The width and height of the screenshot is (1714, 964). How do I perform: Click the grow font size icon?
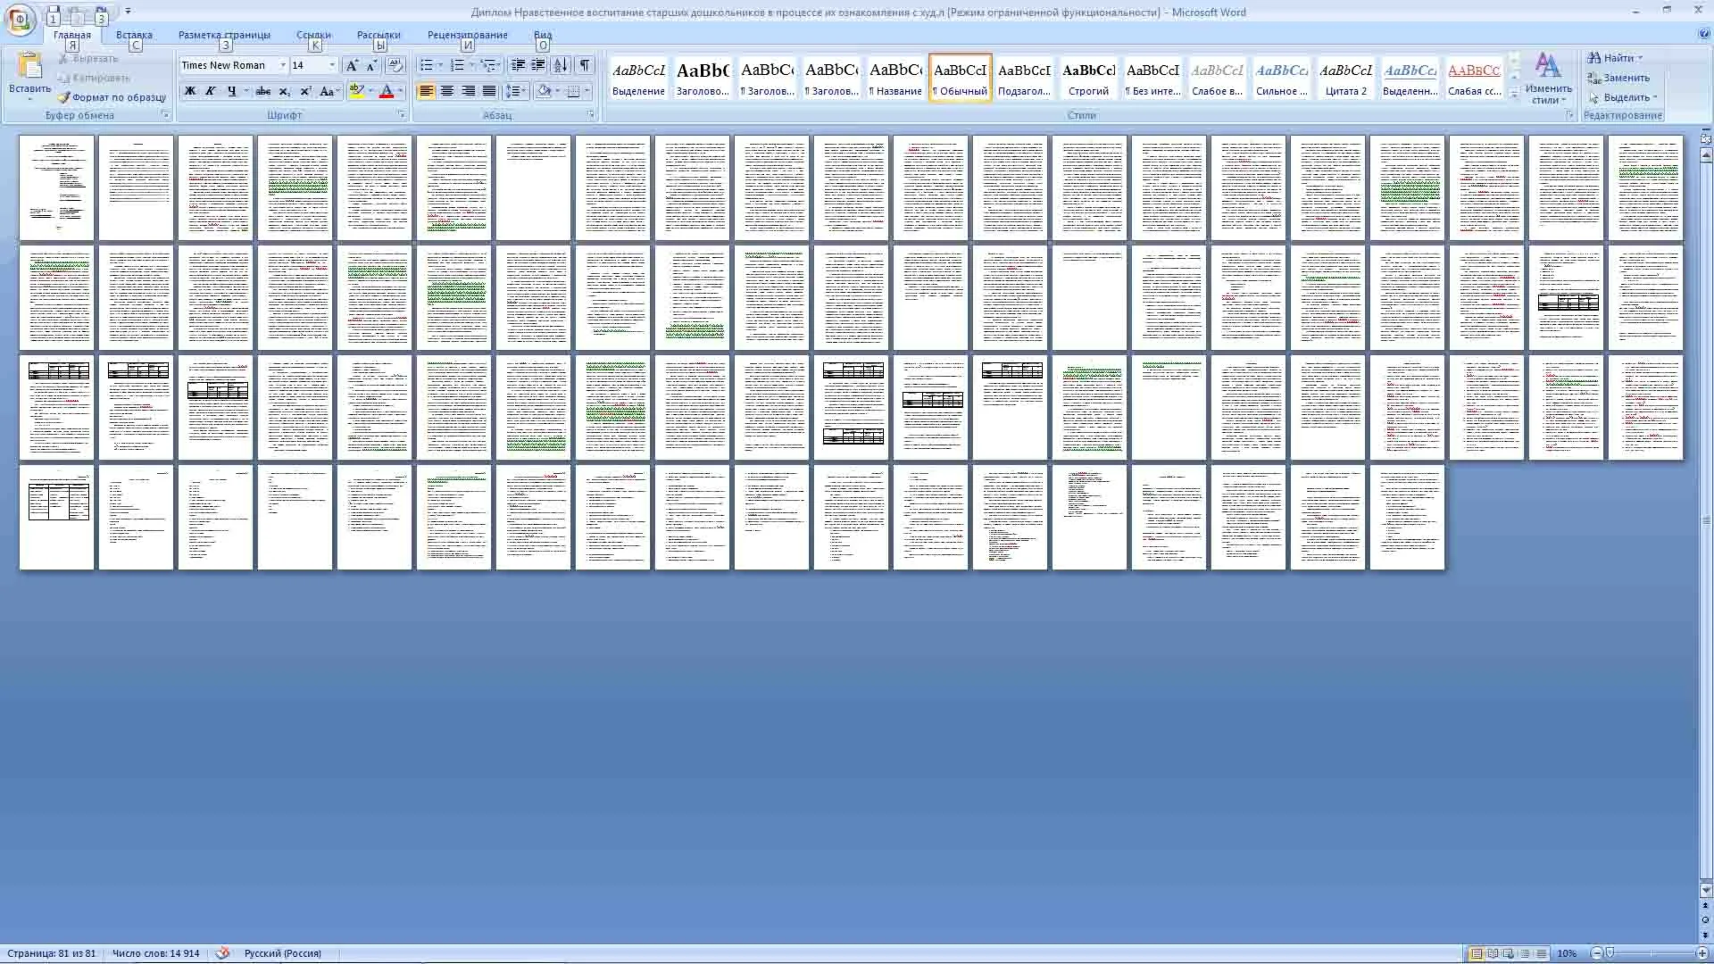pos(352,65)
